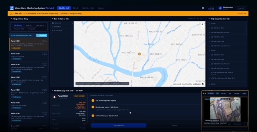This screenshot has height=132, width=257.
Task: Click Cài đặt in camera popup
Action: 223,93
